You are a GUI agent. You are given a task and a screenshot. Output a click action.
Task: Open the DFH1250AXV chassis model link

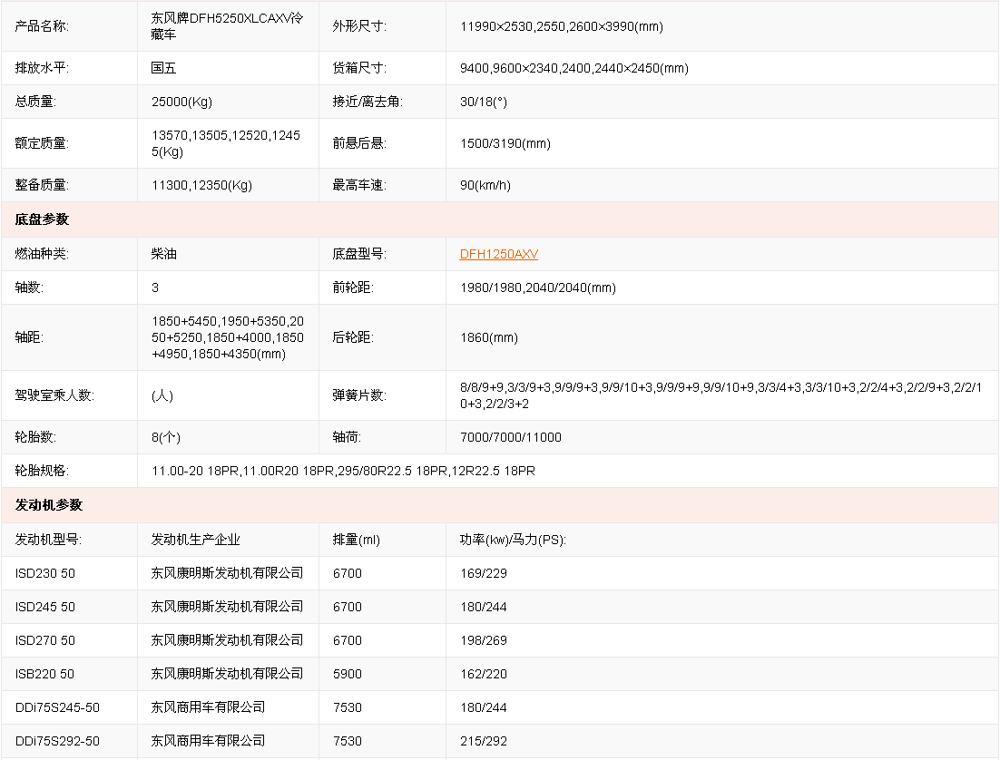point(499,254)
